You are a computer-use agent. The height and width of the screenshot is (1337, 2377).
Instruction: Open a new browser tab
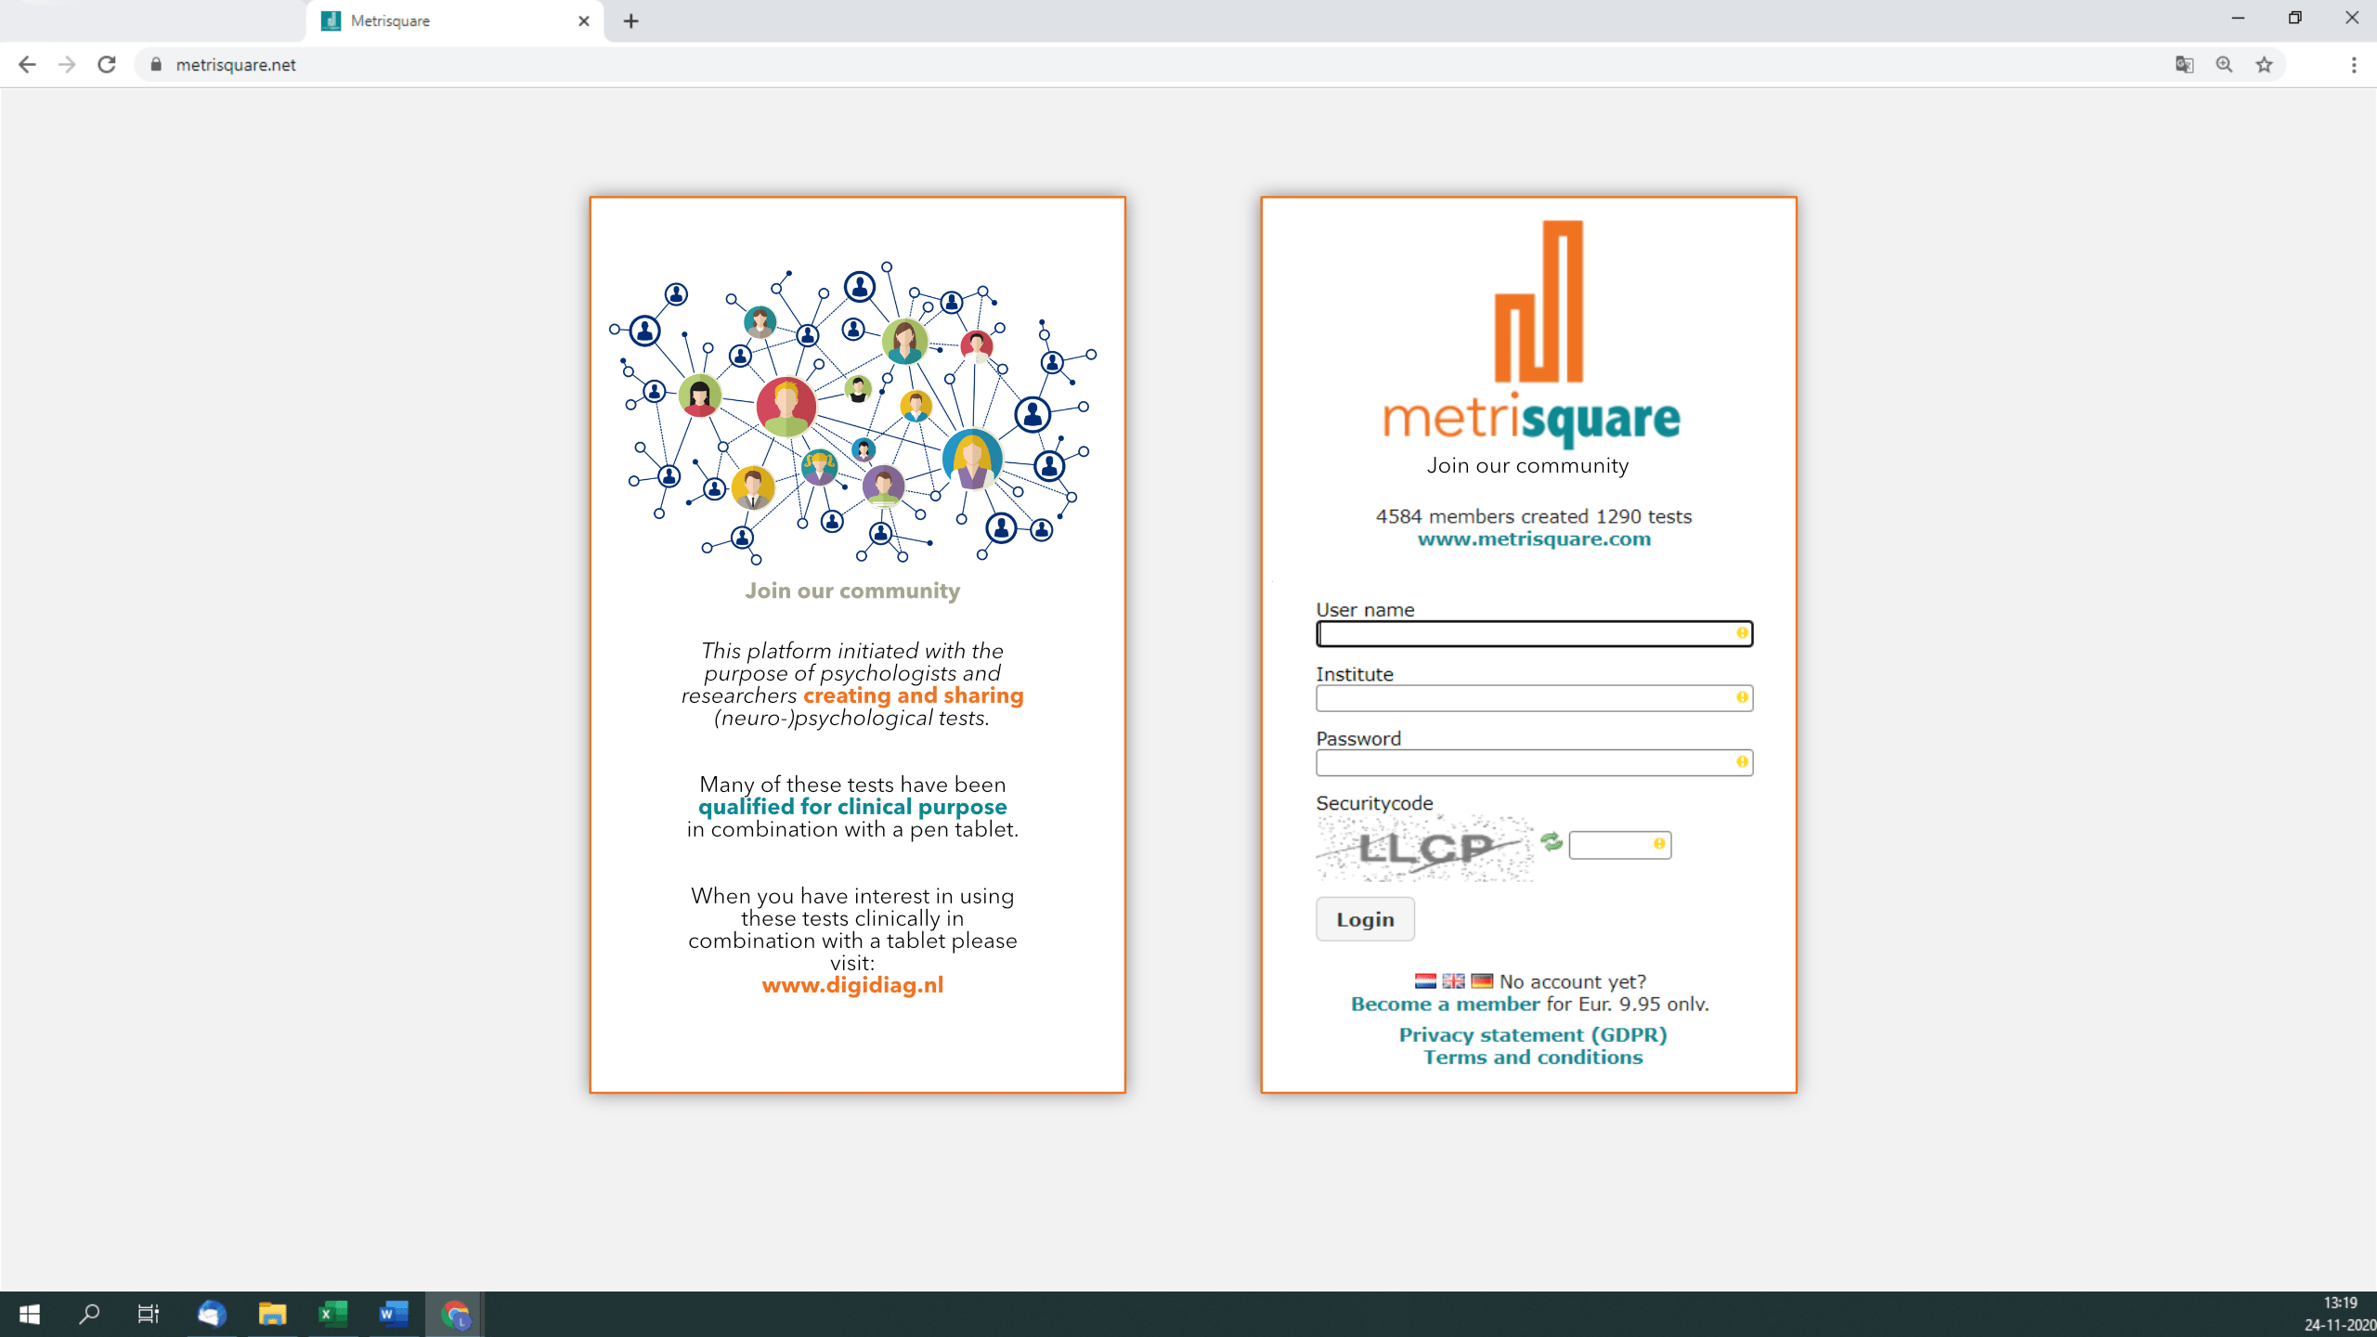[631, 20]
